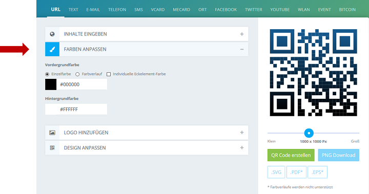Open the EVENT tab
Viewport: 369px width, 194px height.
click(324, 10)
